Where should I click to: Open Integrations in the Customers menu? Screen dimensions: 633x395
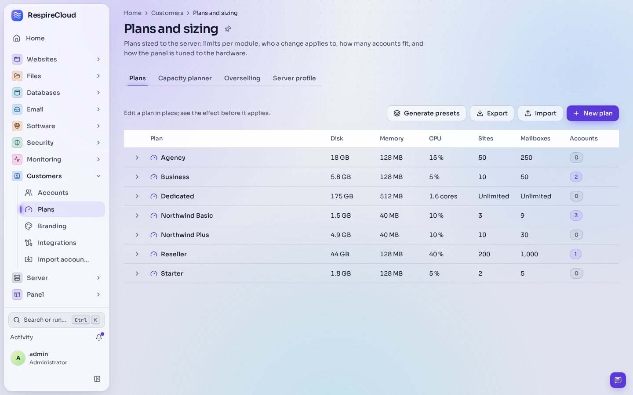(x=62, y=243)
